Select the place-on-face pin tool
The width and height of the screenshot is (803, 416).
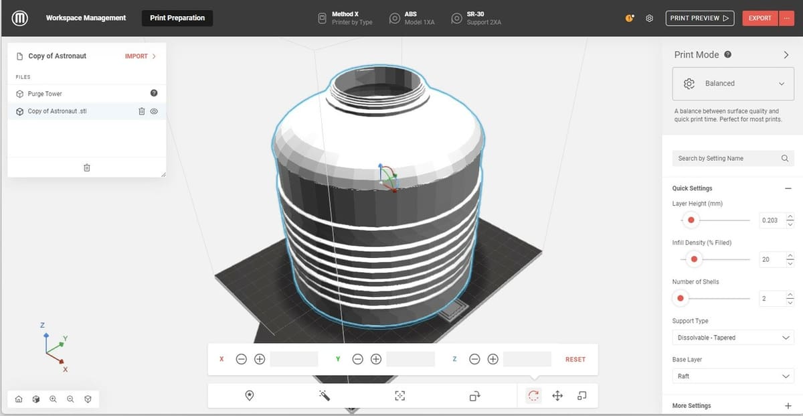coord(250,396)
